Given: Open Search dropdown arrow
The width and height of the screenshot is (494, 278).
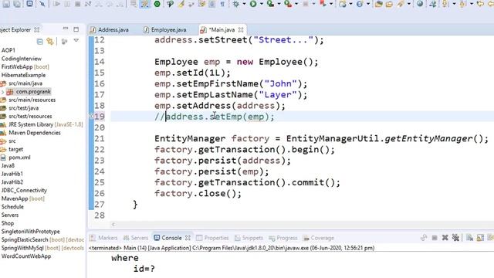Looking at the screenshot, I should 409,4.
